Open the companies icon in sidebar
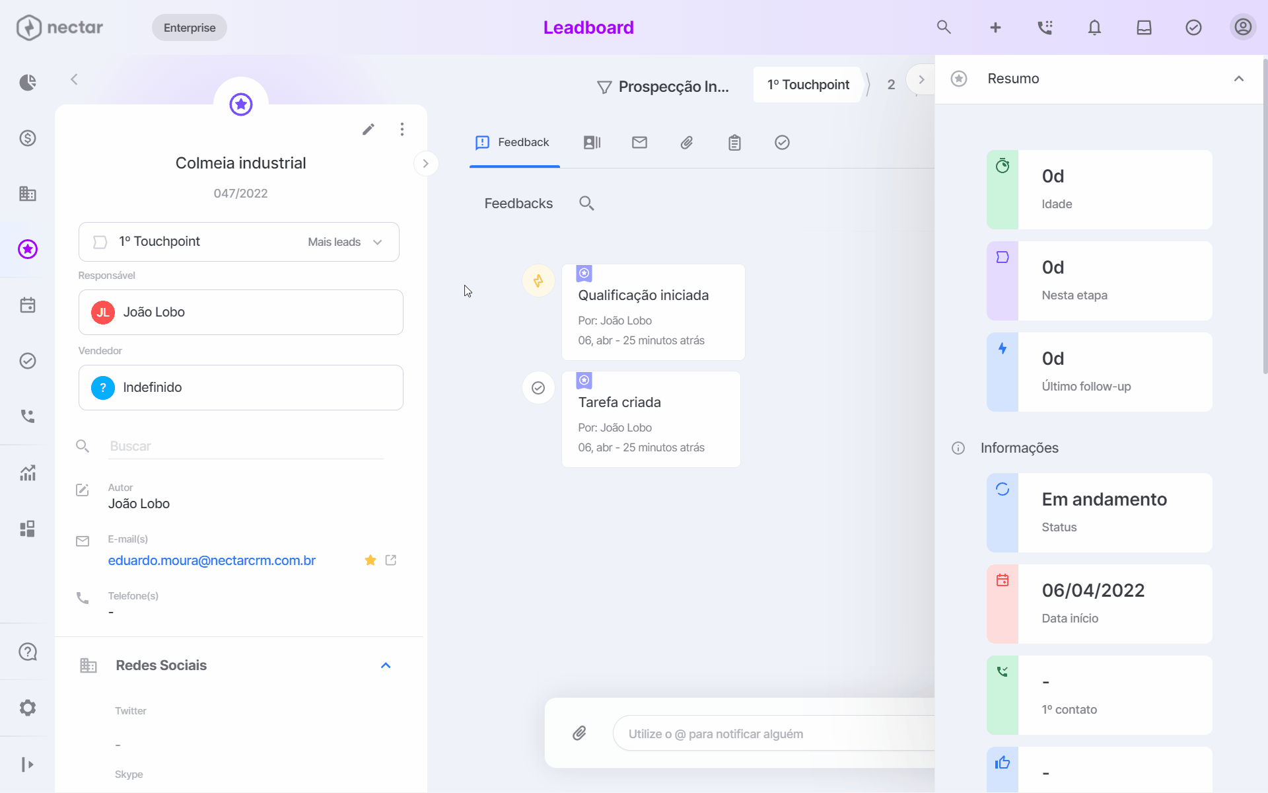 click(28, 194)
